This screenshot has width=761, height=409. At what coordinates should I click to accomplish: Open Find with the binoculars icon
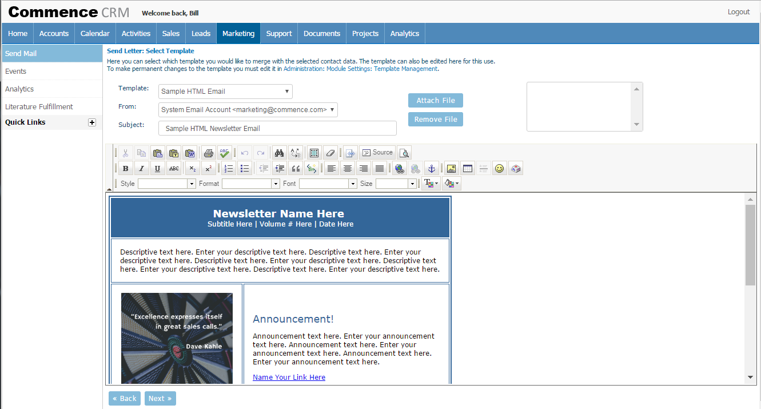tap(280, 153)
